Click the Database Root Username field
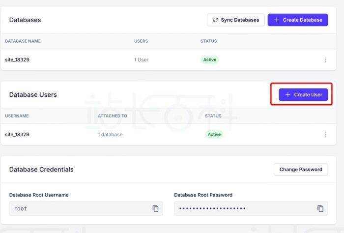The width and height of the screenshot is (344, 233). pyautogui.click(x=79, y=208)
